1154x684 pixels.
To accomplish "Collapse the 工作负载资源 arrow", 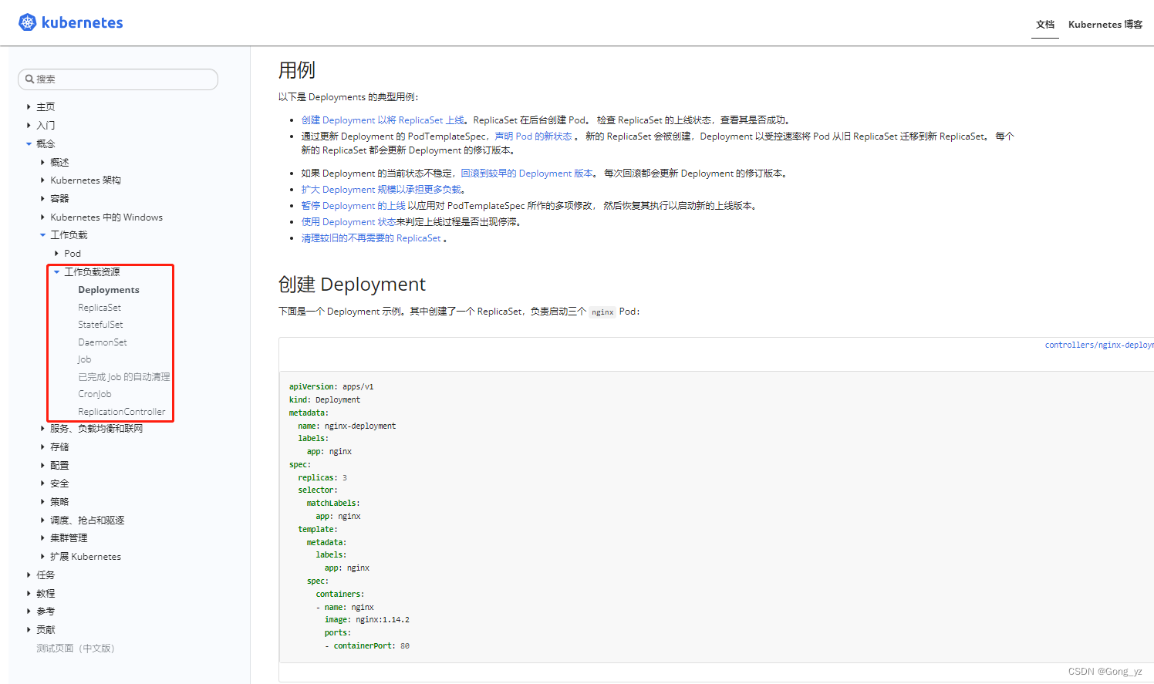I will point(56,272).
